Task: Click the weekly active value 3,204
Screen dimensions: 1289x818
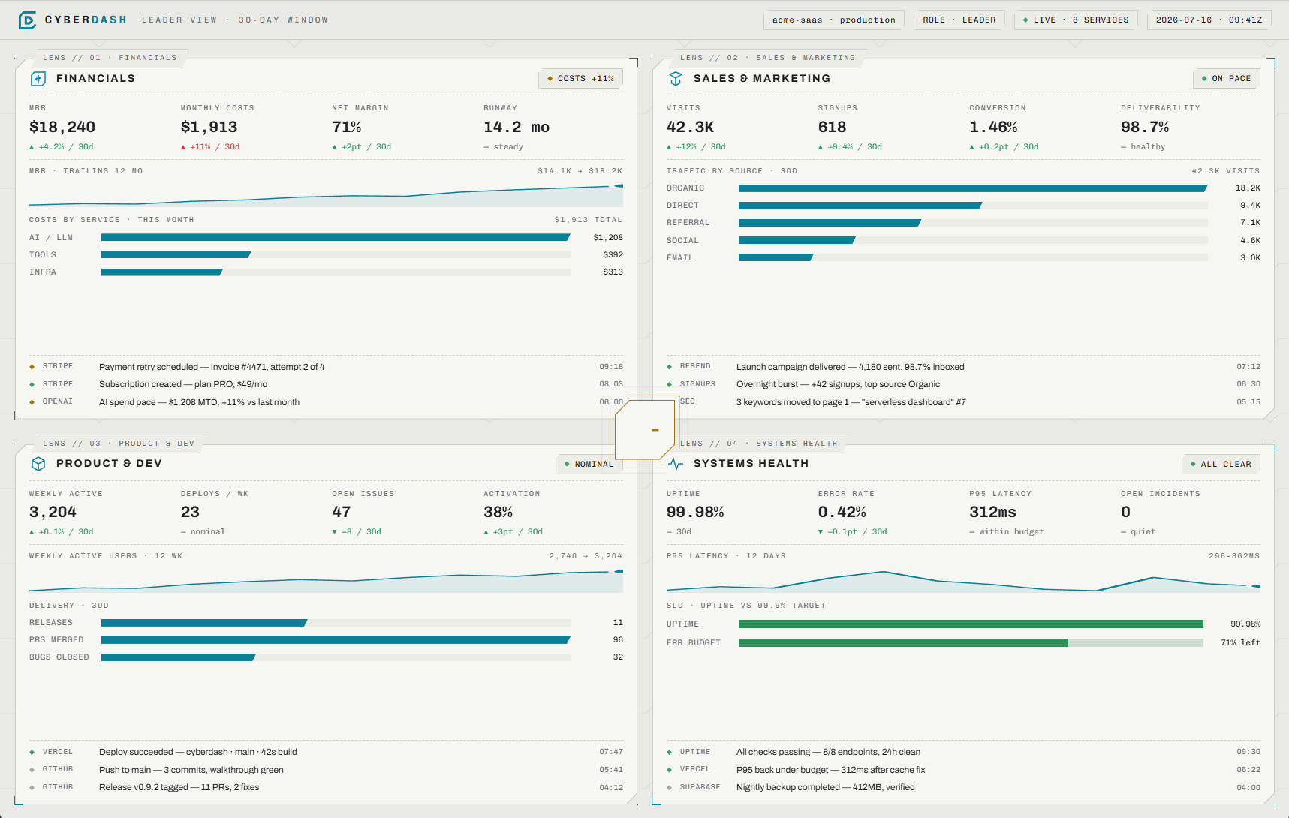Action: (x=53, y=513)
